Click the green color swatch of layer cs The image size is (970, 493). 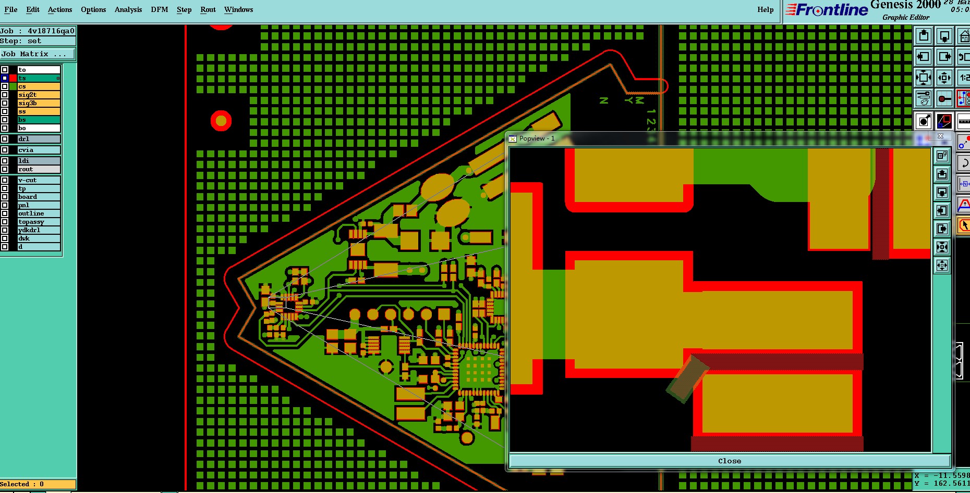pyautogui.click(x=13, y=86)
